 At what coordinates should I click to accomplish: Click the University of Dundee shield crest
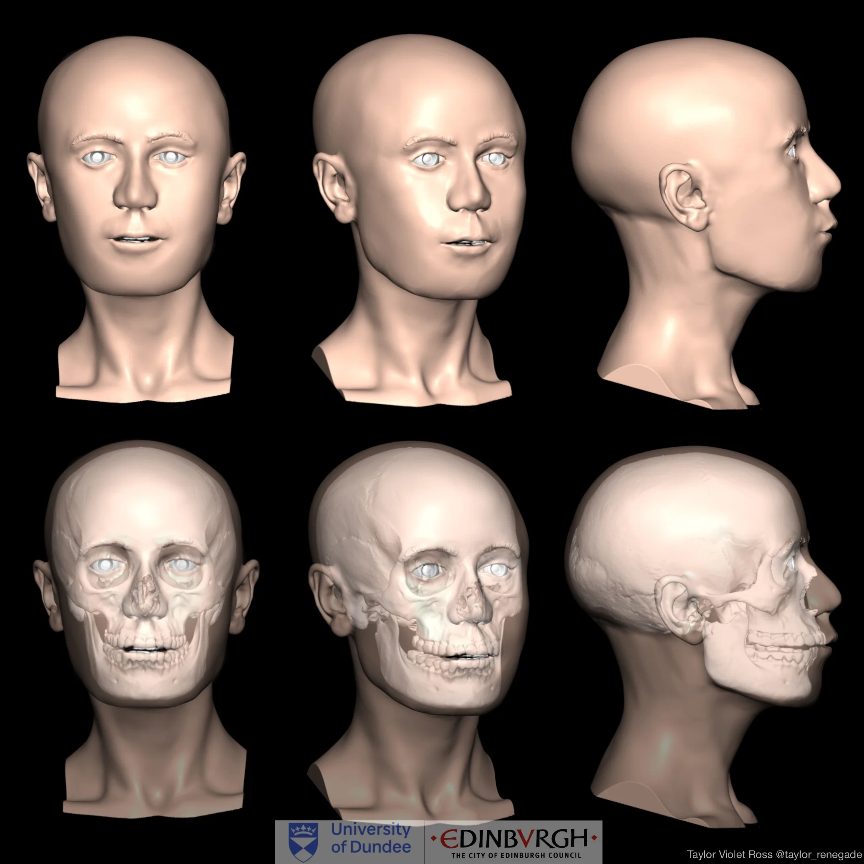click(x=303, y=842)
